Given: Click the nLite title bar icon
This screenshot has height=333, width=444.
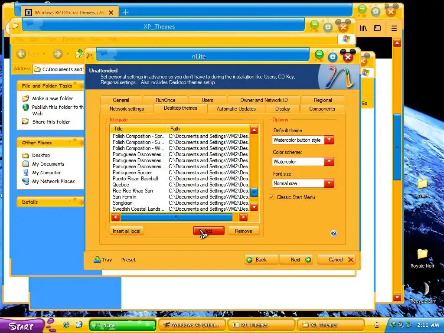Looking at the screenshot, I should 90,56.
